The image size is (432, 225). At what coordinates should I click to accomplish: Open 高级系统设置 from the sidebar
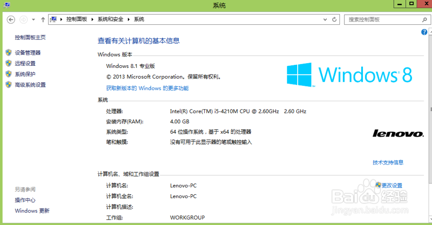(x=30, y=85)
